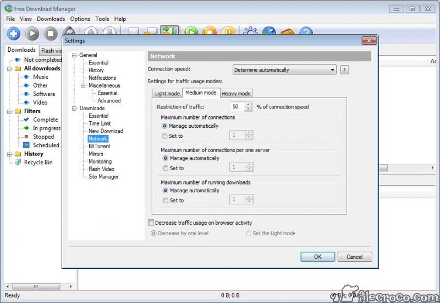Select Set to for running downloads

point(166,201)
